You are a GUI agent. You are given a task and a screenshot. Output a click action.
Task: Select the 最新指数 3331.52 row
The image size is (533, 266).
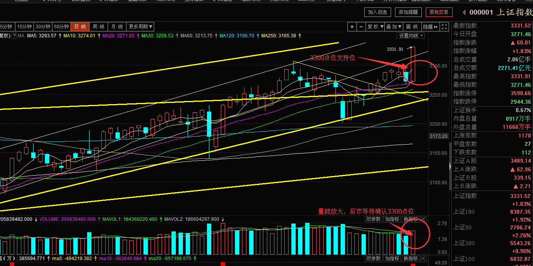point(492,26)
